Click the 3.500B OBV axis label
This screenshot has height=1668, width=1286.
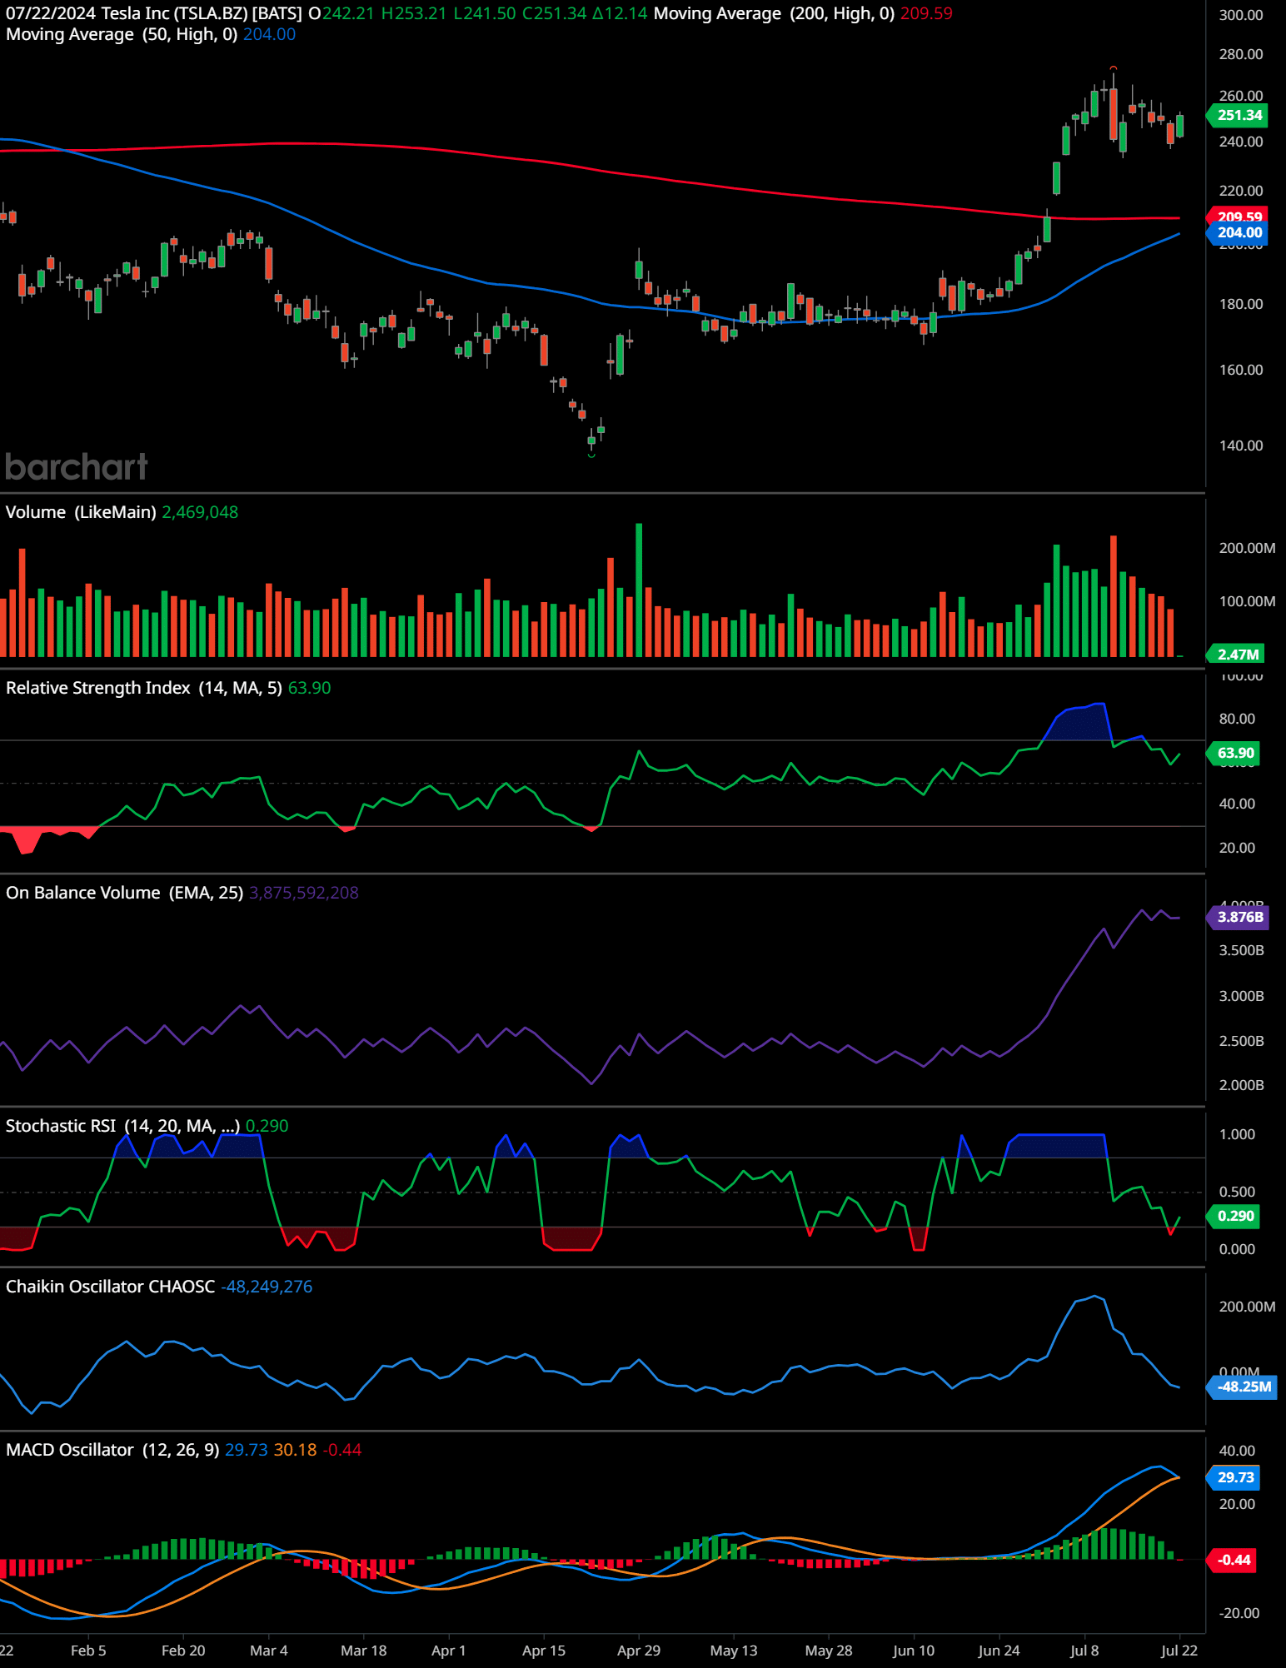[1241, 950]
